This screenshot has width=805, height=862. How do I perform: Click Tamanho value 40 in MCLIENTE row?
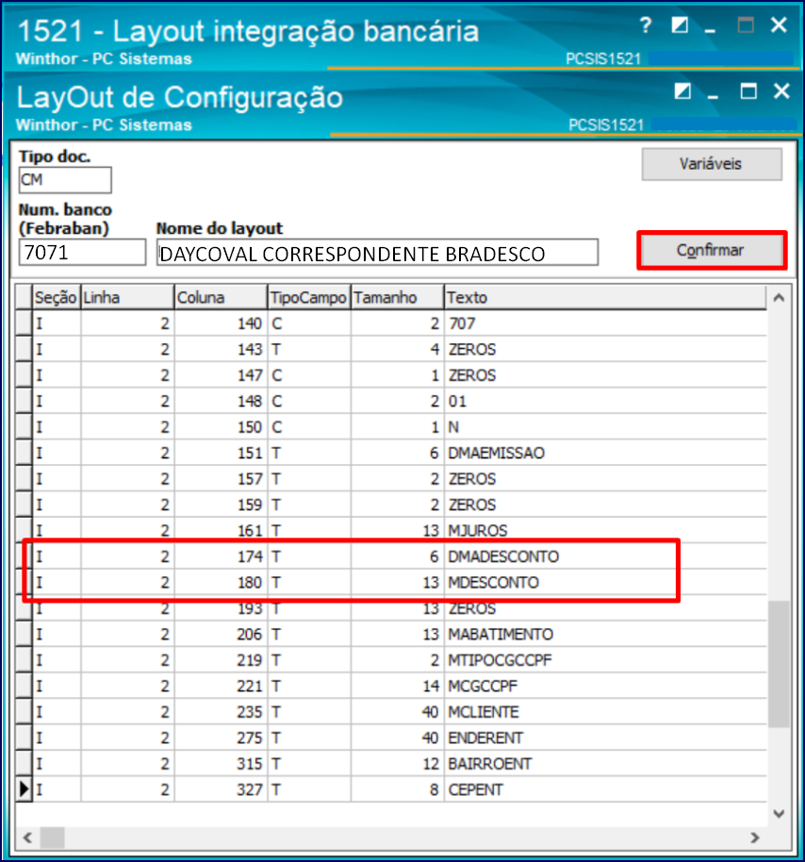pos(397,712)
